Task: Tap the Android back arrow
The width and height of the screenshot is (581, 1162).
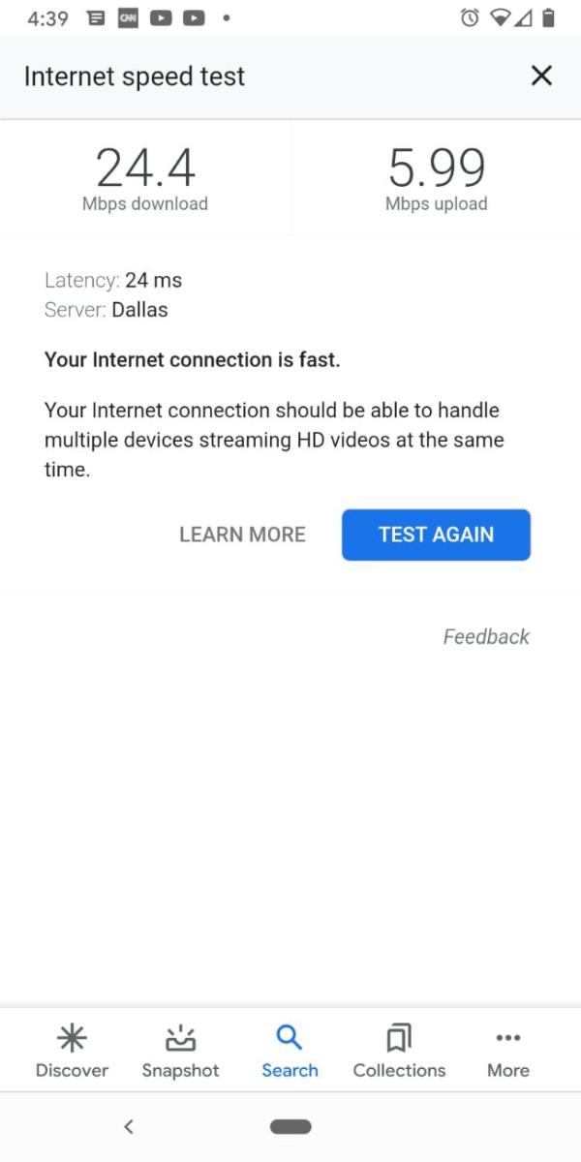Action: (x=128, y=1126)
